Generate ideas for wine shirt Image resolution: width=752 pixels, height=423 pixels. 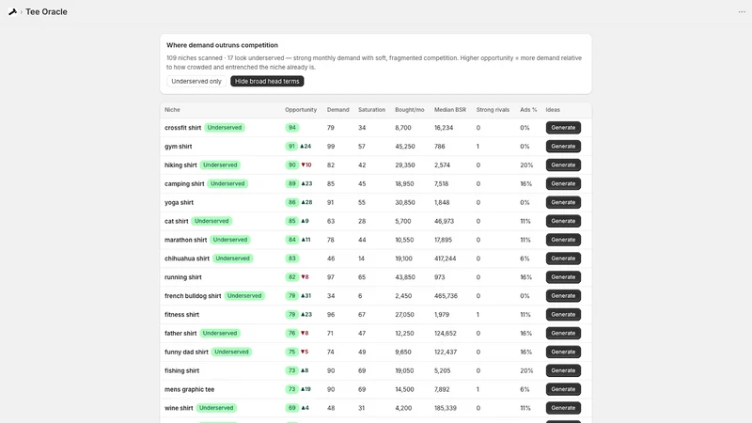[x=563, y=408]
